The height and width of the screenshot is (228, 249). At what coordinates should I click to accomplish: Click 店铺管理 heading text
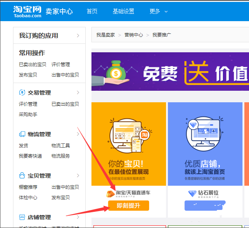coord(39,217)
